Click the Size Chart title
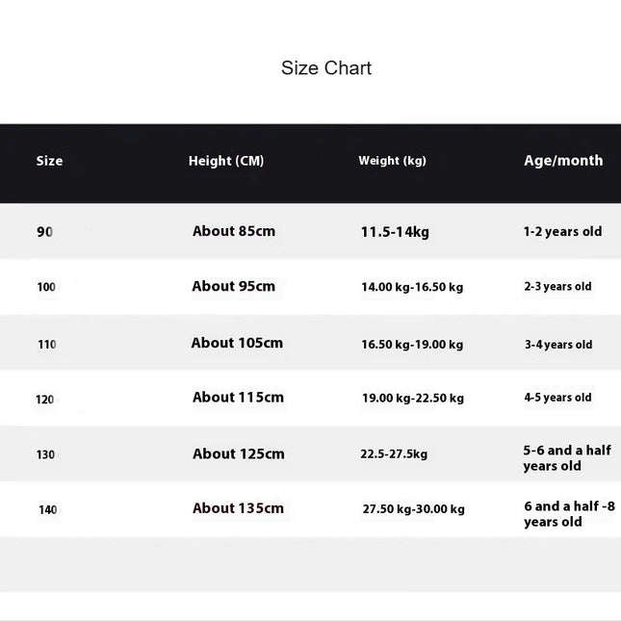621x621 pixels. pos(326,68)
